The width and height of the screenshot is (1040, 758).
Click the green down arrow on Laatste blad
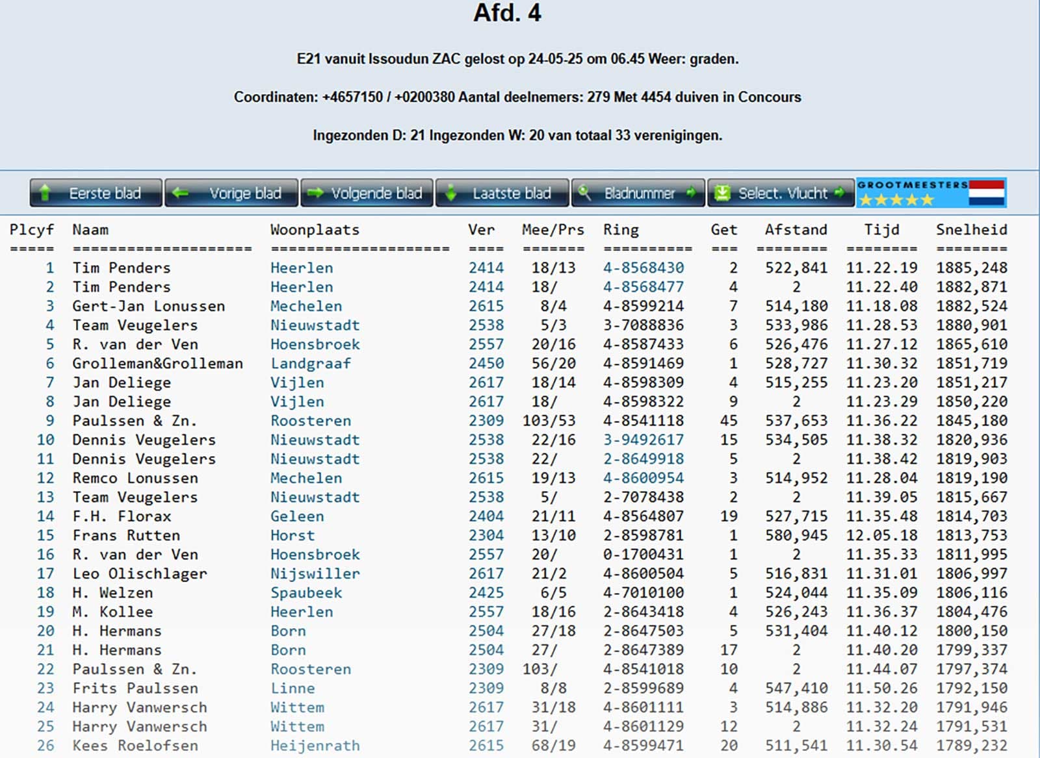pyautogui.click(x=450, y=193)
